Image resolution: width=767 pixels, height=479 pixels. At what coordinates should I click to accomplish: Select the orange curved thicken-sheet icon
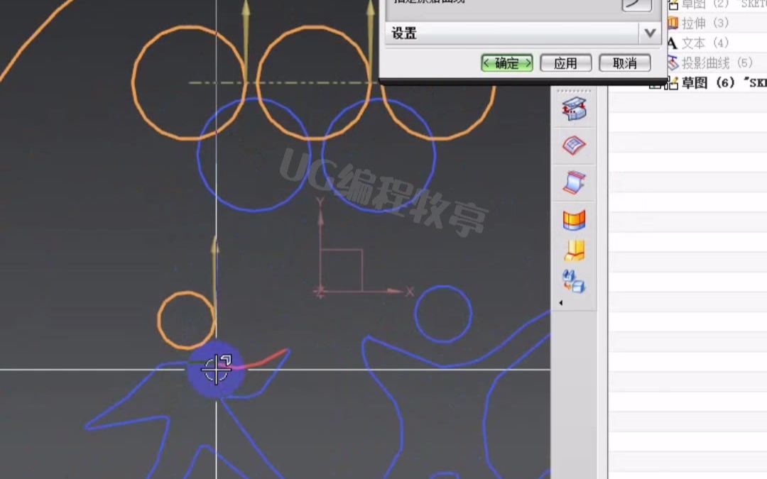point(574,220)
